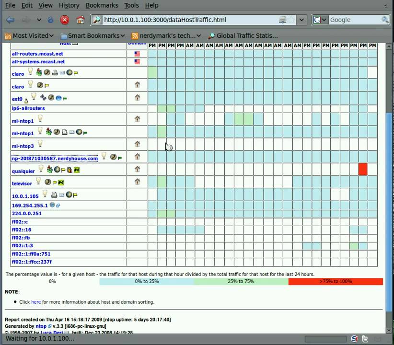Screen dimensions: 394x345
Task: Click the 'here' link about host sorting
Action: point(36,302)
